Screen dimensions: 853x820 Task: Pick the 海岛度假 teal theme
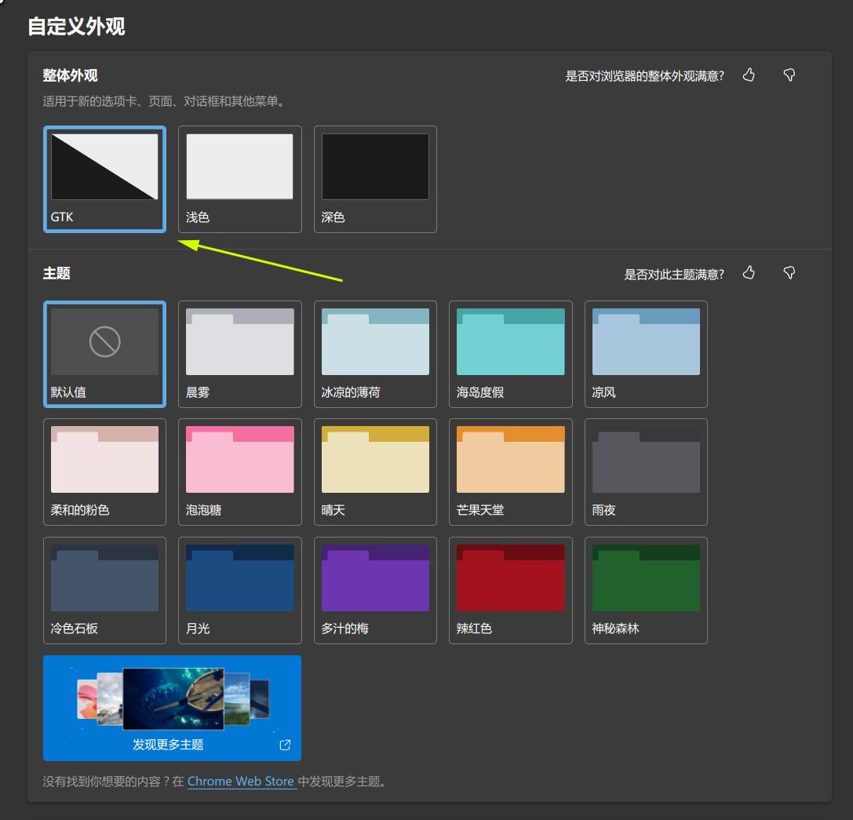tap(511, 354)
